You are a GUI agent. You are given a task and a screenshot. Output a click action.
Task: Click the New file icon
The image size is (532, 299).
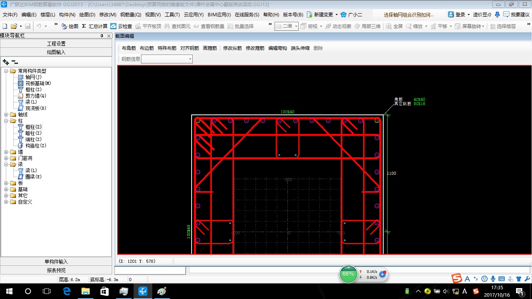(x=5, y=26)
